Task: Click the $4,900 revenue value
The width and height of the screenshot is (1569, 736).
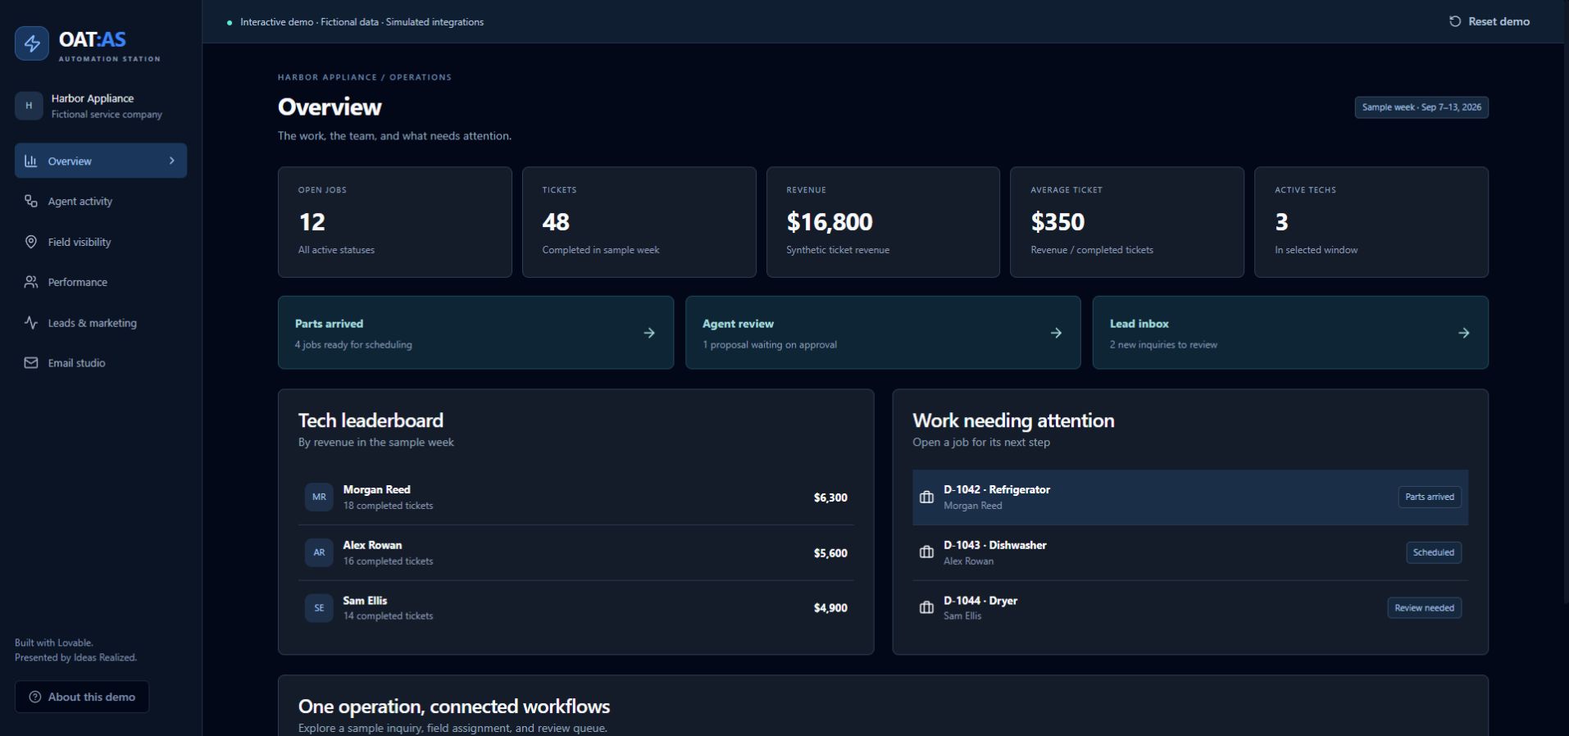Action: click(x=830, y=608)
